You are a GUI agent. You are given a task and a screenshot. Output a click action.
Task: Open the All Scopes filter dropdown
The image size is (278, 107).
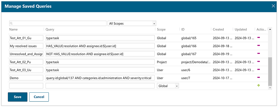(x=132, y=23)
